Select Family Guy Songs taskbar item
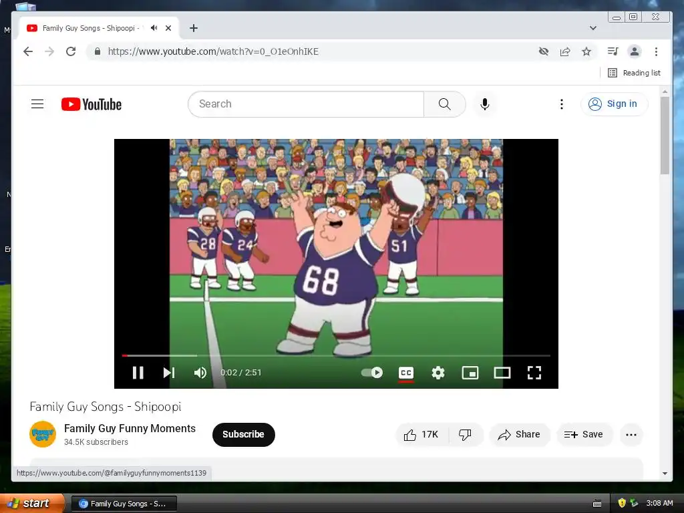Image resolution: width=684 pixels, height=513 pixels. pyautogui.click(x=124, y=504)
